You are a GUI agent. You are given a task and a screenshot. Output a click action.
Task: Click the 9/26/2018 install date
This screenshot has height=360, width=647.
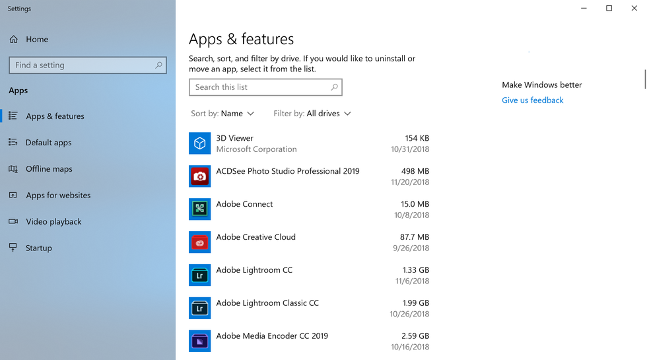pyautogui.click(x=411, y=248)
